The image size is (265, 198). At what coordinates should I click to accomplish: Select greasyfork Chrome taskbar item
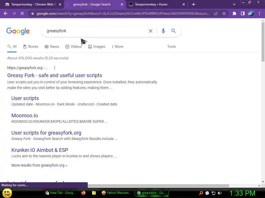[x=152, y=193]
